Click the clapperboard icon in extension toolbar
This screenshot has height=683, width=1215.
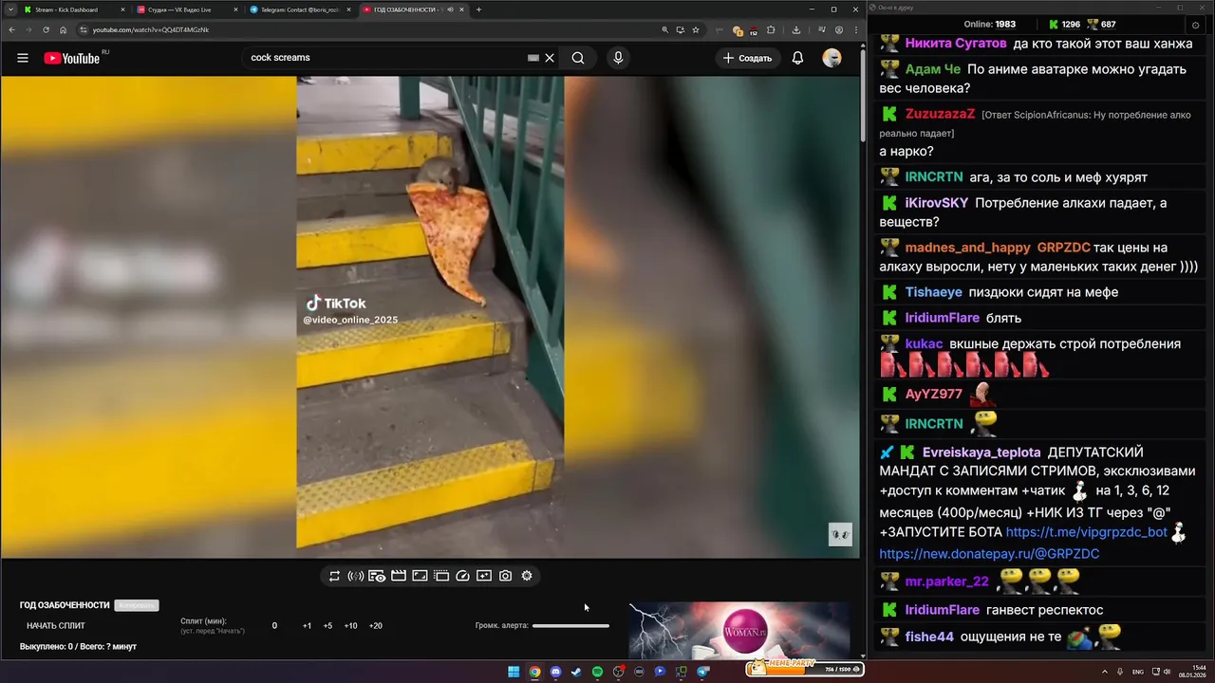(399, 576)
